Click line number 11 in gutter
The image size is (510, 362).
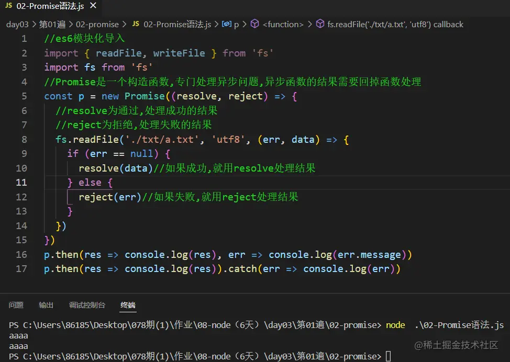click(21, 182)
